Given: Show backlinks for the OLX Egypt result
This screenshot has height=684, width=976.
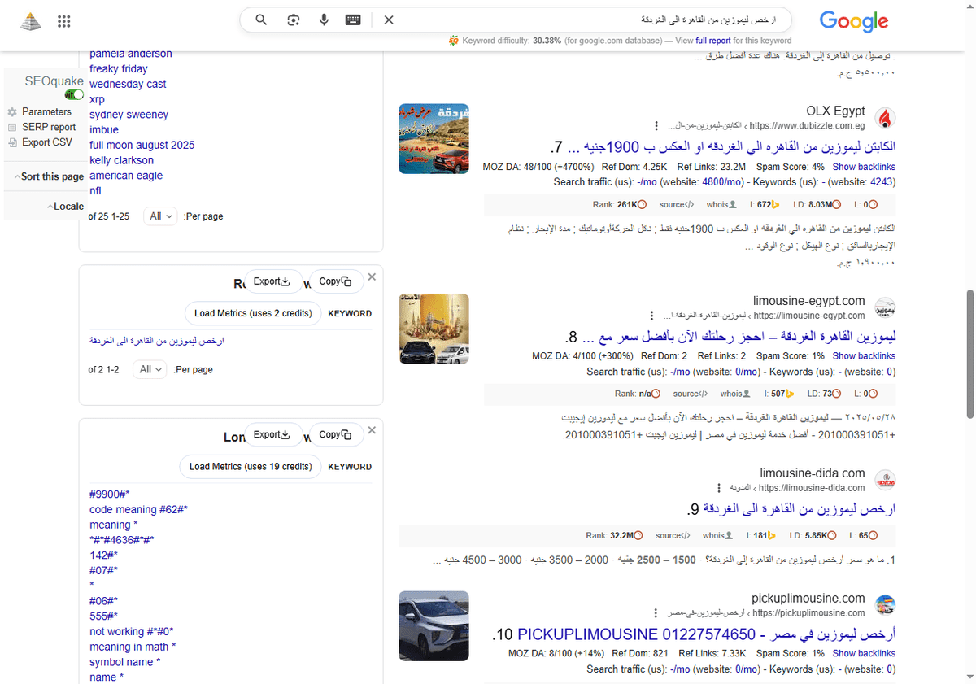Looking at the screenshot, I should click(x=864, y=166).
